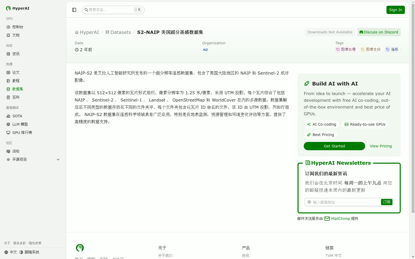Click the Ready-to-use GPUs chip
Image resolution: width=415 pixels, height=259 pixels.
pos(365,124)
